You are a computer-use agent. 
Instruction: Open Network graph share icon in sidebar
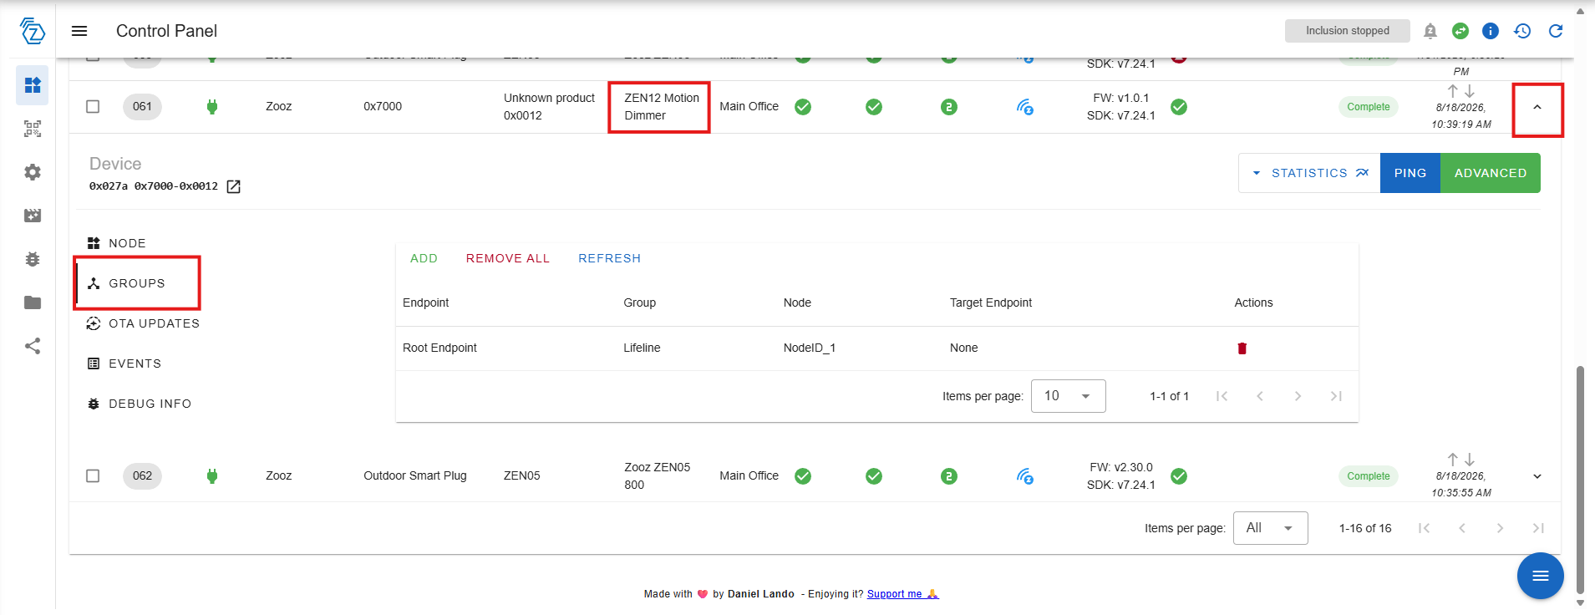[33, 346]
